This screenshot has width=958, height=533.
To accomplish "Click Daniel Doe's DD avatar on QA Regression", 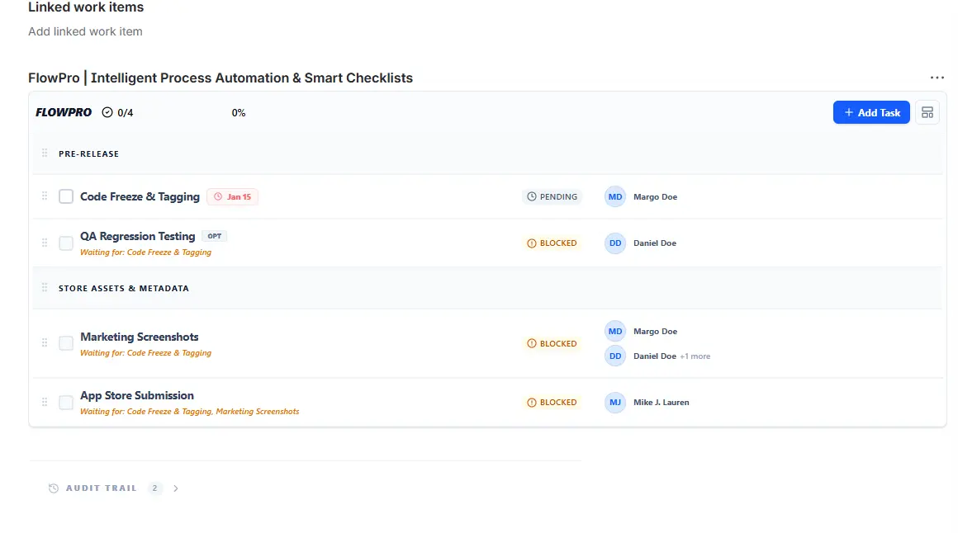I will pos(615,243).
